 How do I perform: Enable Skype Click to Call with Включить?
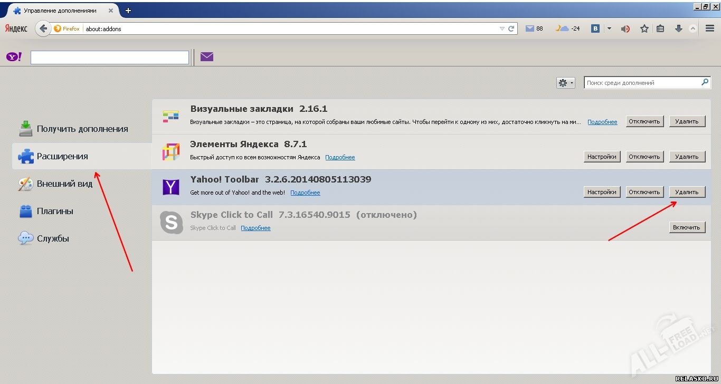tap(687, 227)
